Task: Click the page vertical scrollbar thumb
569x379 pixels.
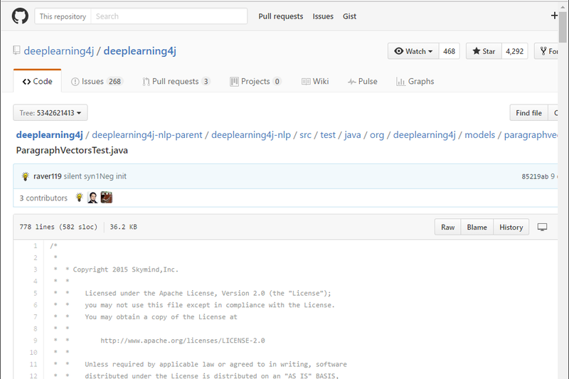Action: 563,27
